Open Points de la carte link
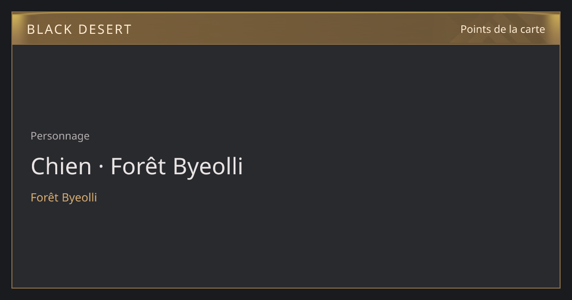The width and height of the screenshot is (572, 300). tap(502, 29)
